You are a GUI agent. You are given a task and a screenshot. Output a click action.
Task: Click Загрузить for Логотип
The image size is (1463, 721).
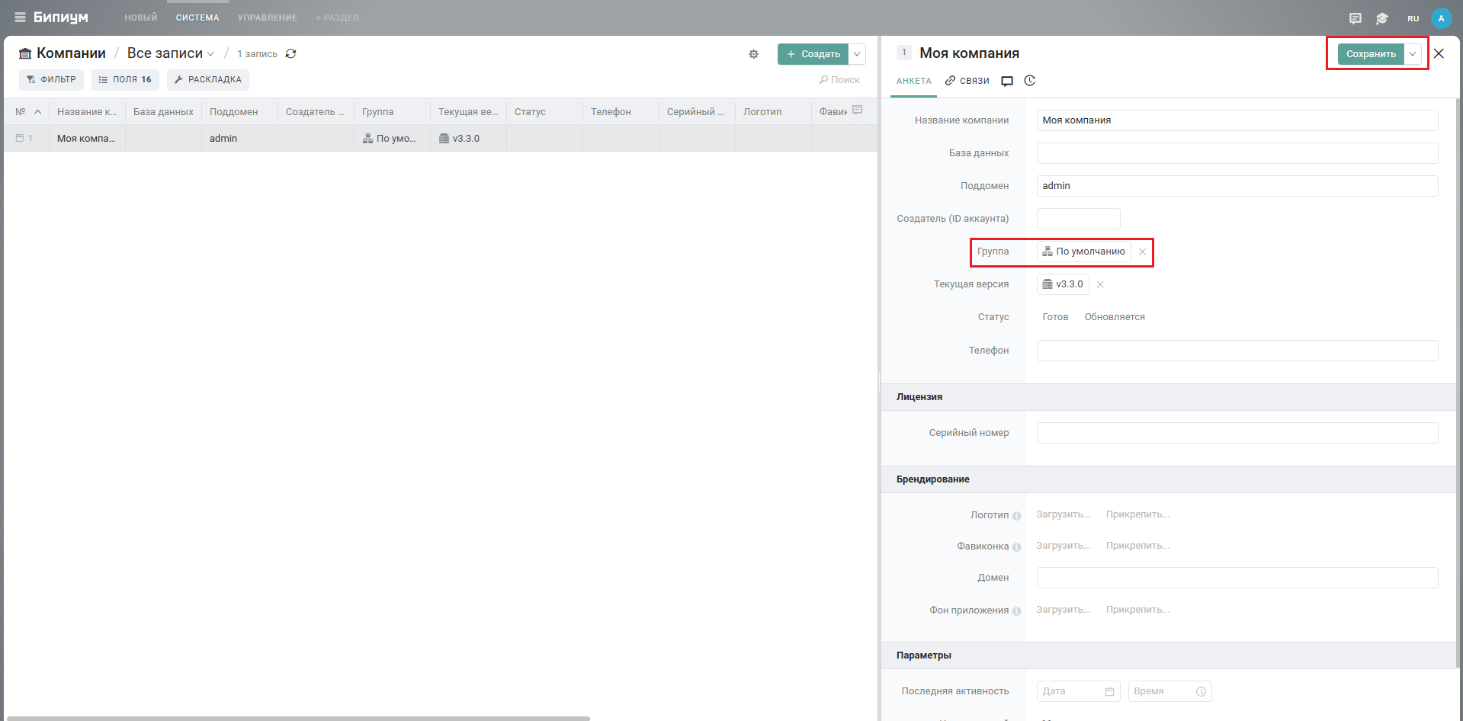click(x=1064, y=514)
